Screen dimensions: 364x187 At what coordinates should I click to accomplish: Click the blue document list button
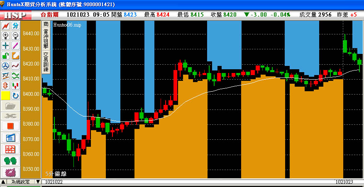tap(10, 138)
